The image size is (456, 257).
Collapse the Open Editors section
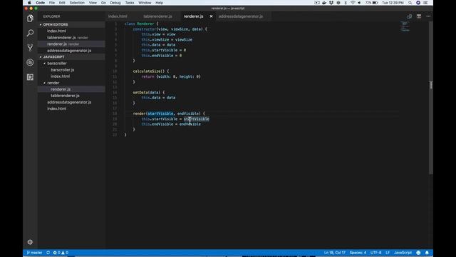[56, 24]
